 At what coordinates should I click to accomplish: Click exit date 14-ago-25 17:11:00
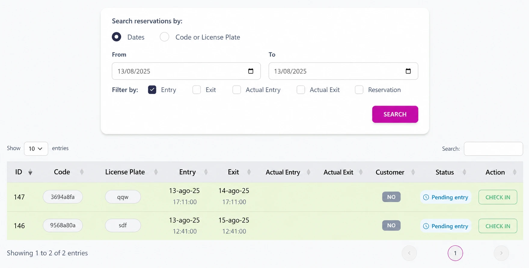[234, 196]
